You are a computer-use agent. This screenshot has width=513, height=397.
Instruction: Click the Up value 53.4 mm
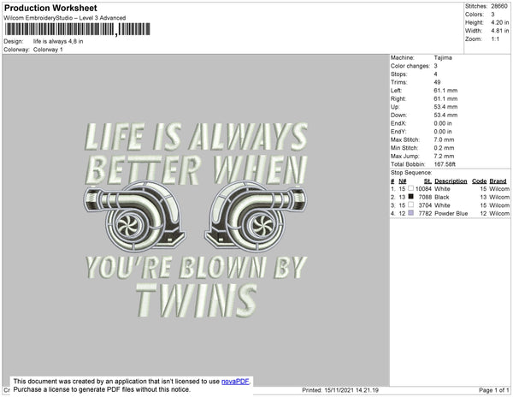pos(445,107)
